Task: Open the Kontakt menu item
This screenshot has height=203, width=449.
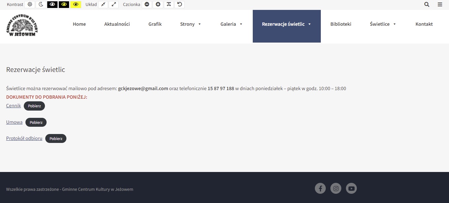Action: (x=424, y=24)
